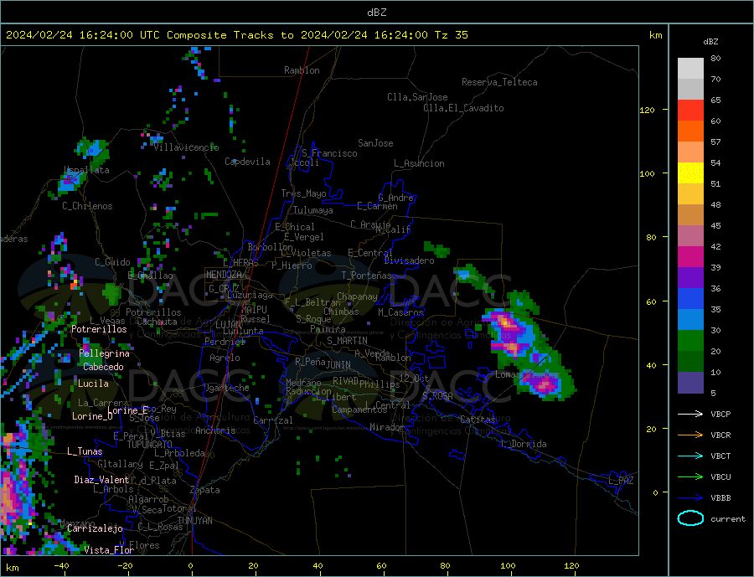
Task: Click the cyan 'current' ellipse symbol
Action: [x=690, y=518]
